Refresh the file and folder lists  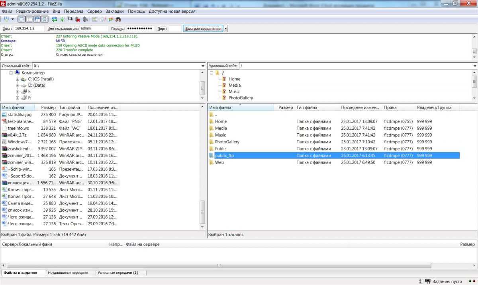[x=55, y=19]
